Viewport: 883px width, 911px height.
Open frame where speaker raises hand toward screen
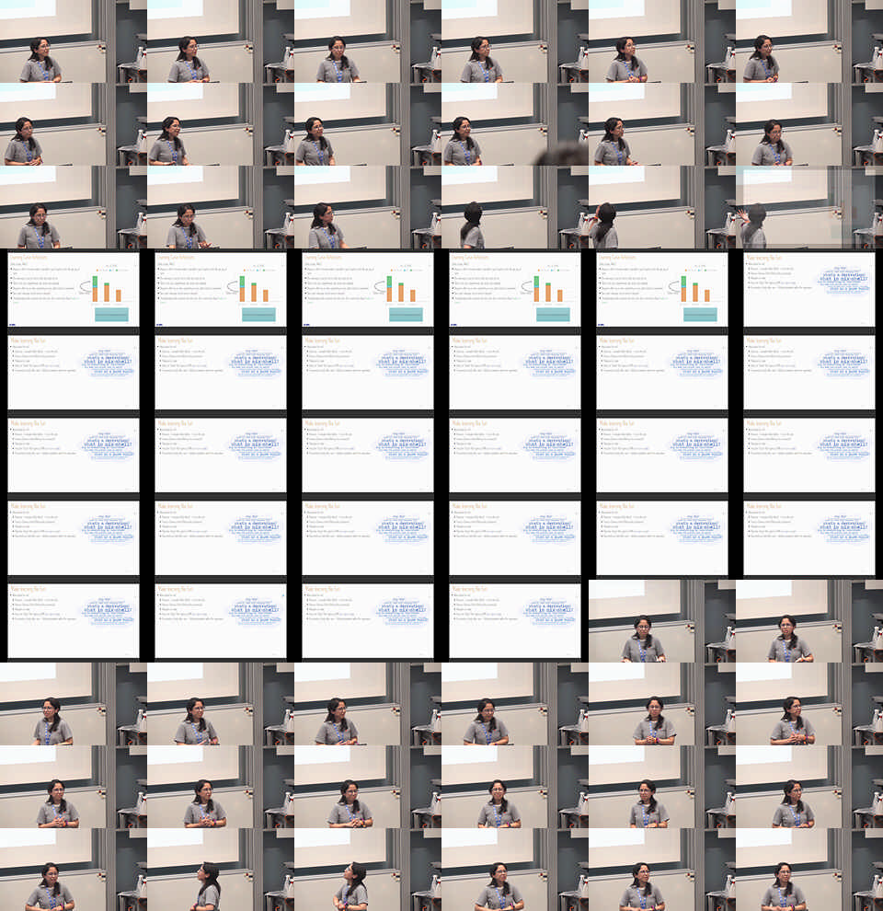(808, 207)
